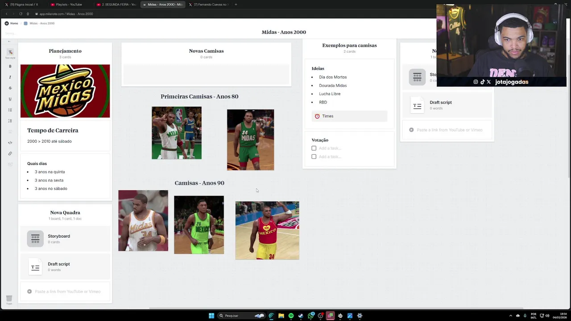Image resolution: width=571 pixels, height=321 pixels.
Task: Open the Midas - Anos 2000 breadcrumb
Action: pyautogui.click(x=39, y=23)
